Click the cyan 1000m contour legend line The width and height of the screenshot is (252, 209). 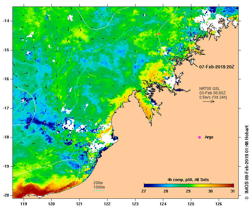[99, 191]
